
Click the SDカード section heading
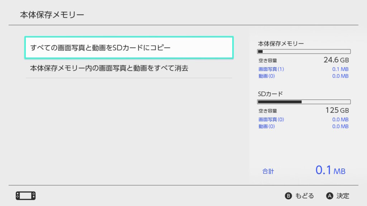point(270,94)
